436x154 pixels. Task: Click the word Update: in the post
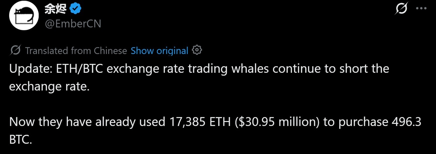pos(30,69)
